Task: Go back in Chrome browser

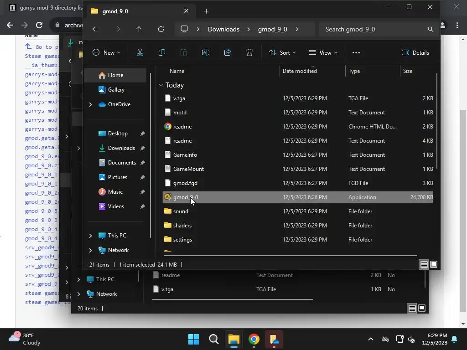Action: 10,26
